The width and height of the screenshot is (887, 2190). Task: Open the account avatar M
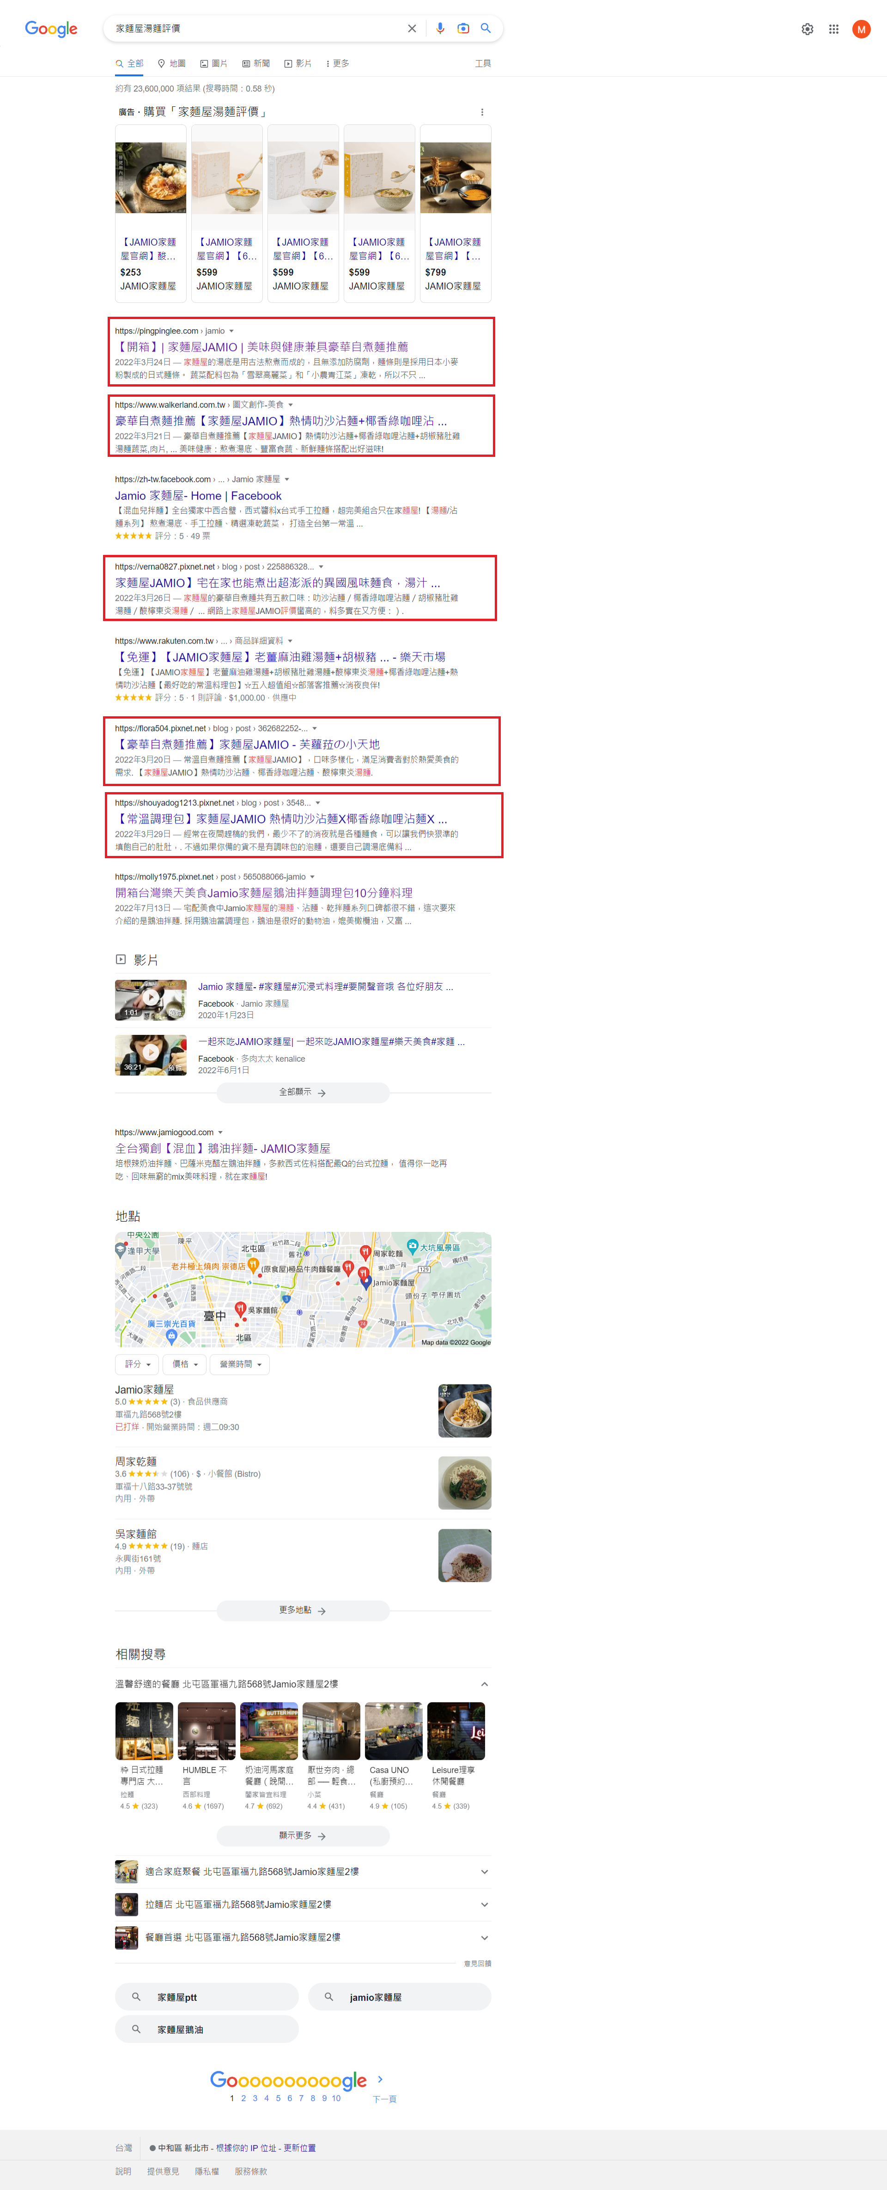tap(862, 29)
